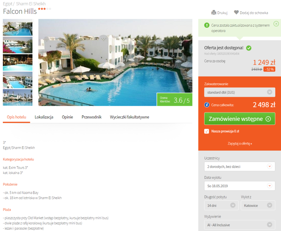Click the hotel star rating icons
The image size is (281, 231).
click(x=44, y=9)
